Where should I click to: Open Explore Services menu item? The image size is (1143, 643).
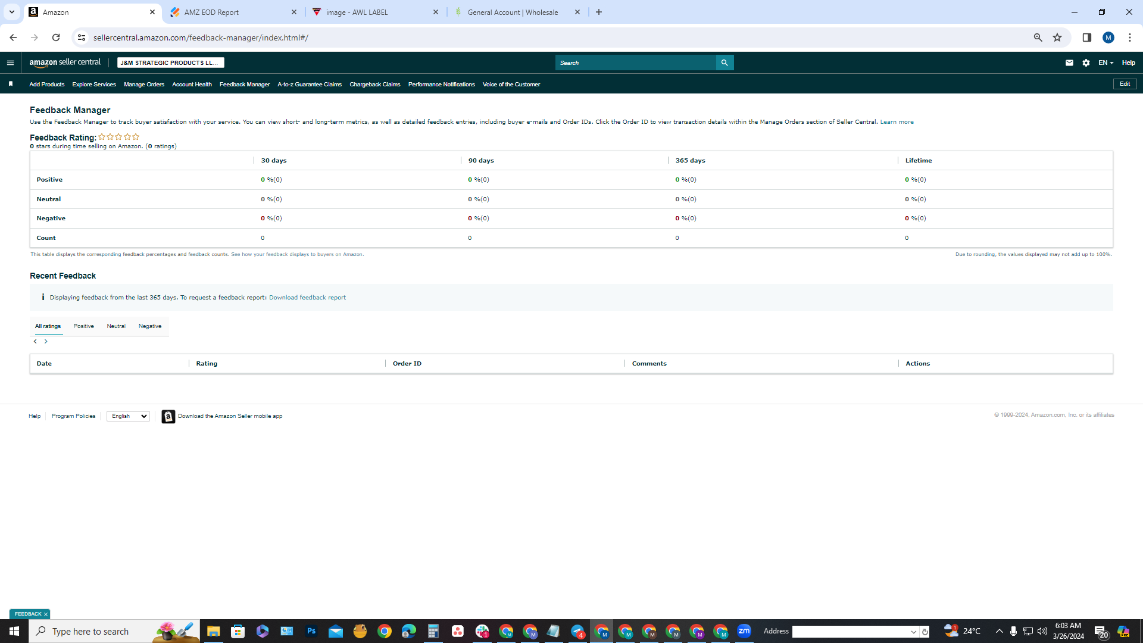click(94, 85)
